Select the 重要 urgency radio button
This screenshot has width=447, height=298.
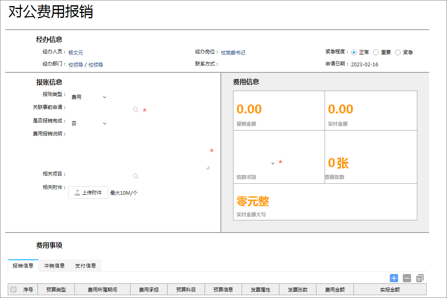(x=376, y=52)
